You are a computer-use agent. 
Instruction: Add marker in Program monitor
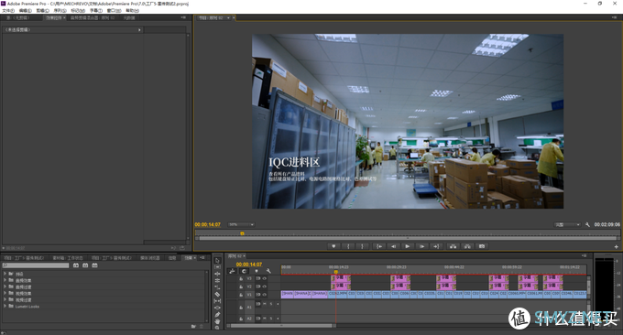[x=333, y=246]
